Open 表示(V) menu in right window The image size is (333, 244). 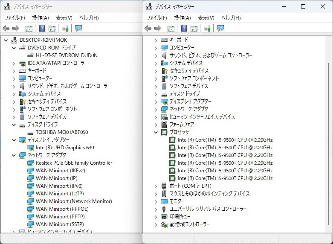pos(206,17)
